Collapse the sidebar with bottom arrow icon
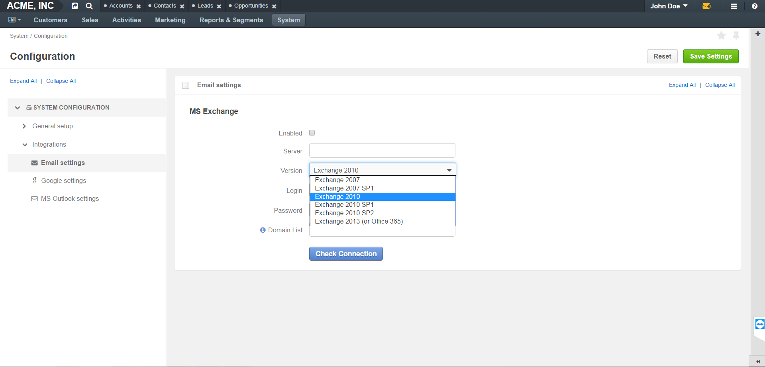Viewport: 765px width, 367px height. 758,362
